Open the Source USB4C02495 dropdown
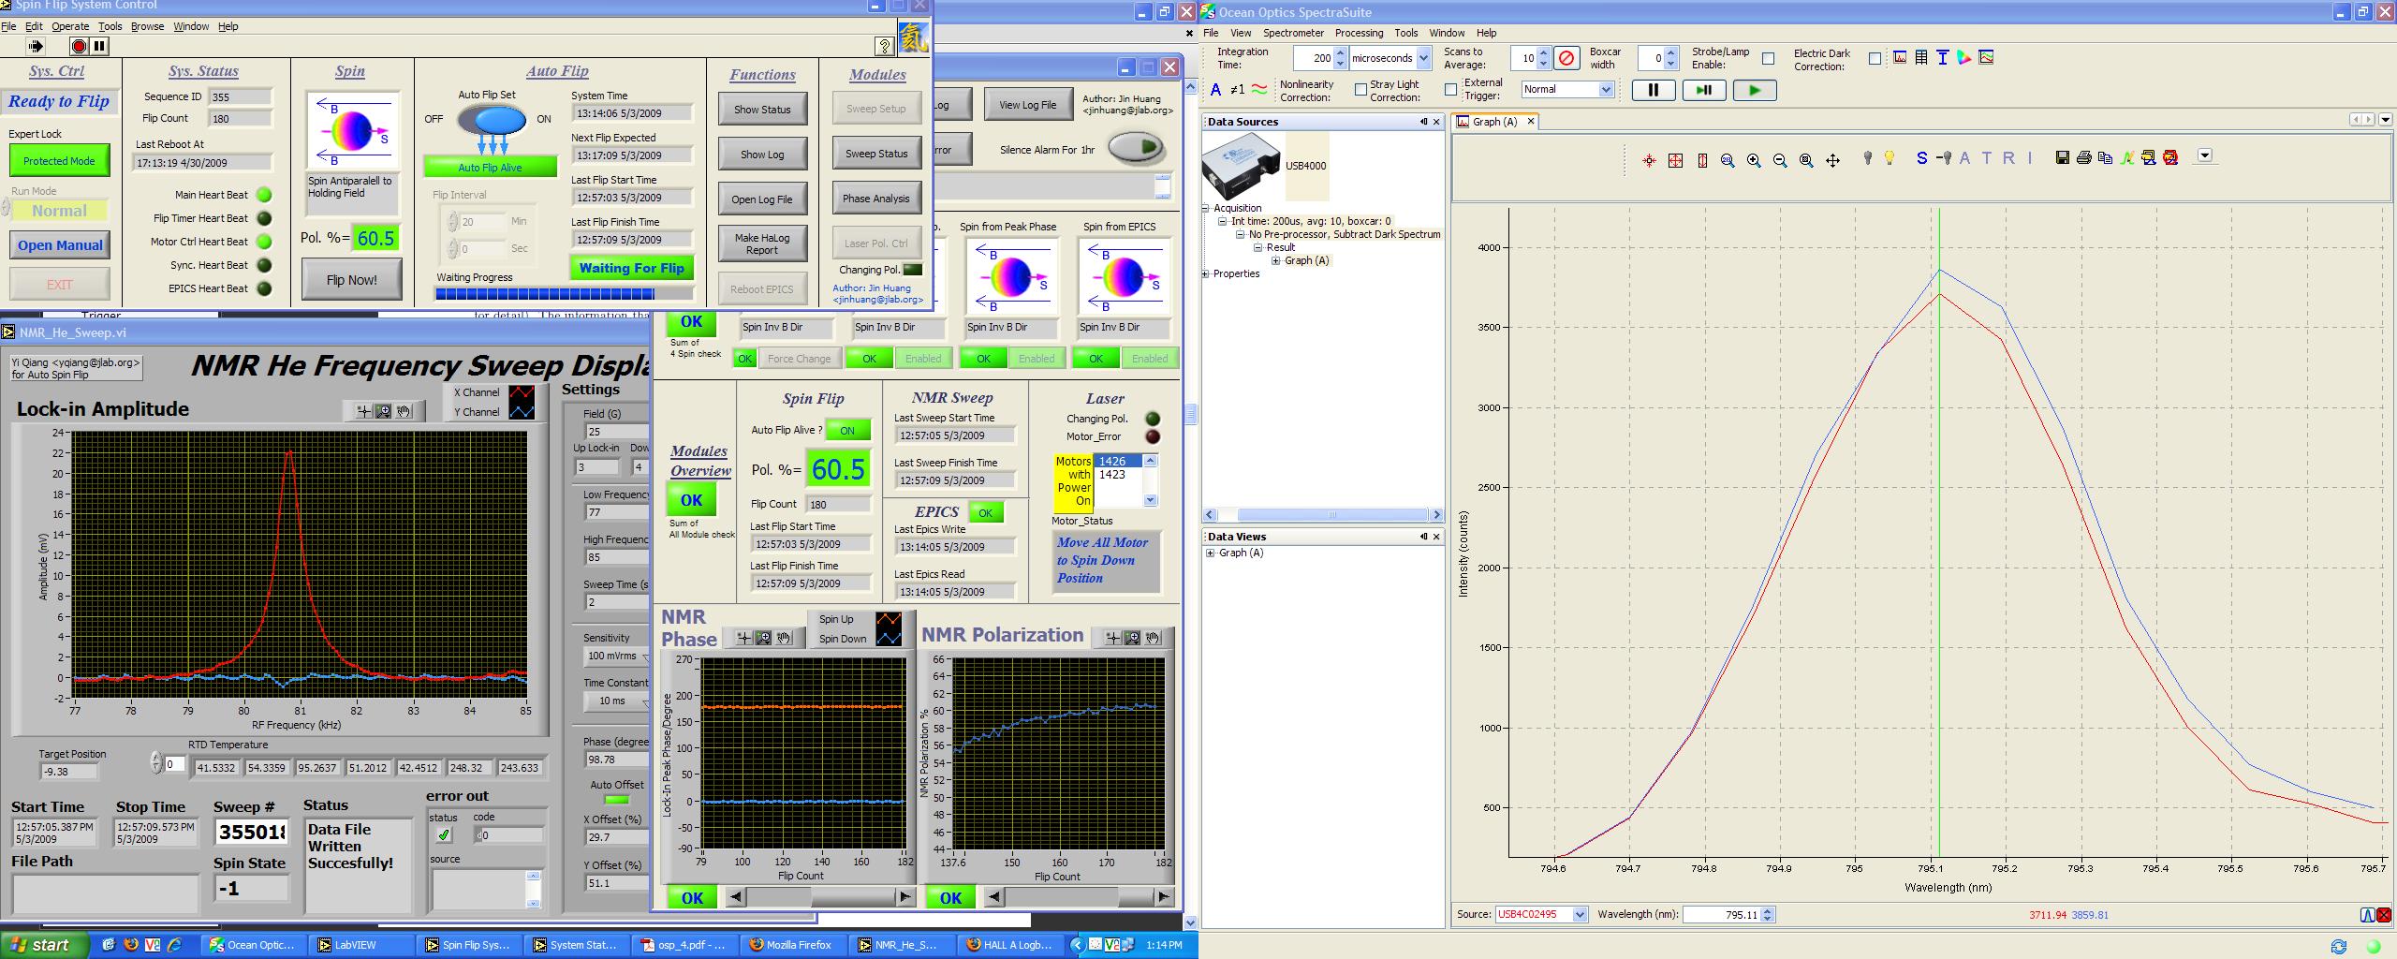The height and width of the screenshot is (959, 2397). pyautogui.click(x=1580, y=915)
